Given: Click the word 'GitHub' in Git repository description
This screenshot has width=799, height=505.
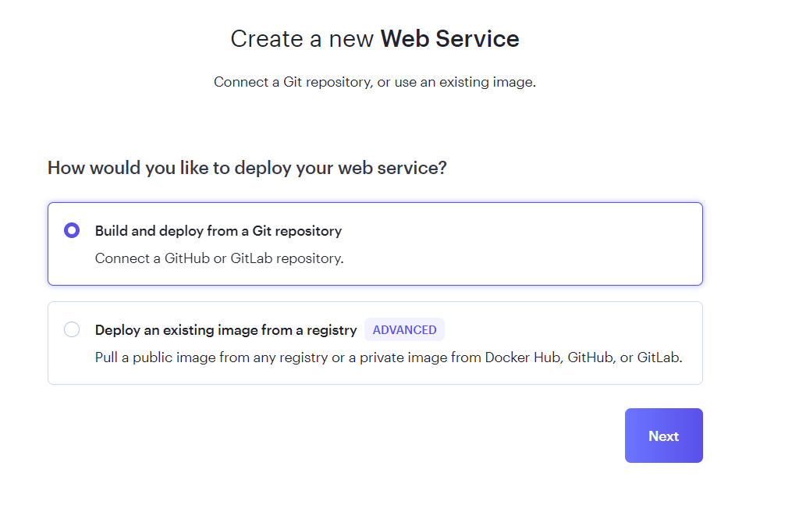Looking at the screenshot, I should click(187, 258).
